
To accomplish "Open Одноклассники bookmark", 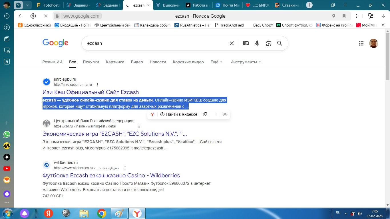I will tap(35, 25).
